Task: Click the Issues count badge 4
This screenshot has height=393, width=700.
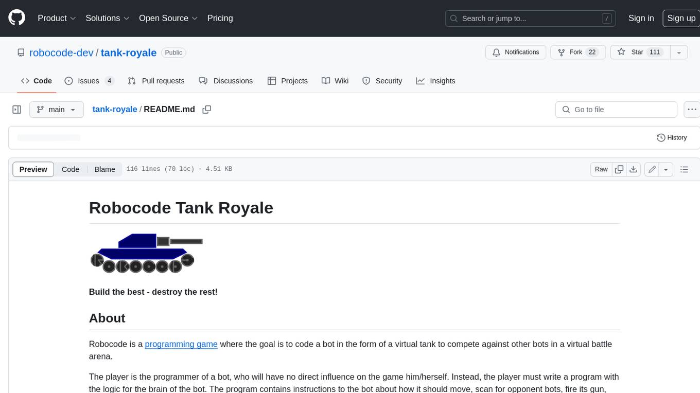Action: 109,81
